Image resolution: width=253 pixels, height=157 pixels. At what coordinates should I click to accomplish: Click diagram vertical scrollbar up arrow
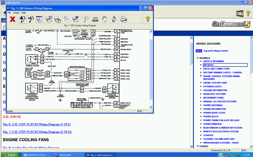click(x=151, y=32)
